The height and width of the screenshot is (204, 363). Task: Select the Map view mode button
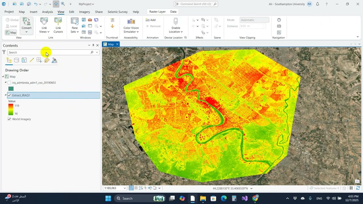(x=11, y=33)
